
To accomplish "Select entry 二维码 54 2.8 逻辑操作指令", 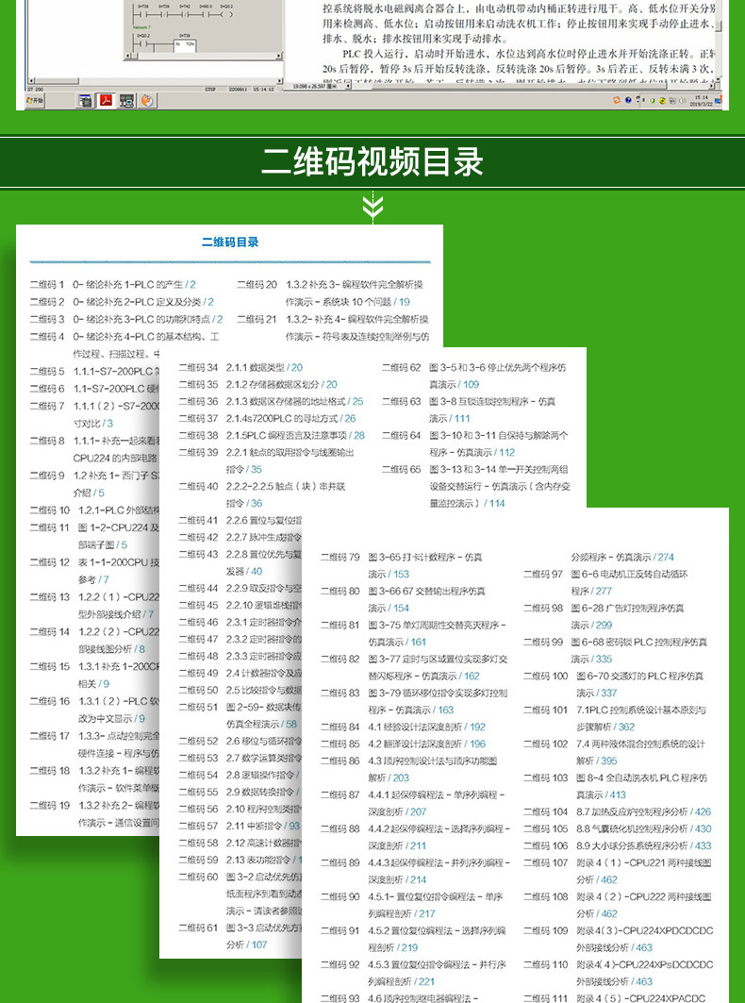I will [x=240, y=776].
